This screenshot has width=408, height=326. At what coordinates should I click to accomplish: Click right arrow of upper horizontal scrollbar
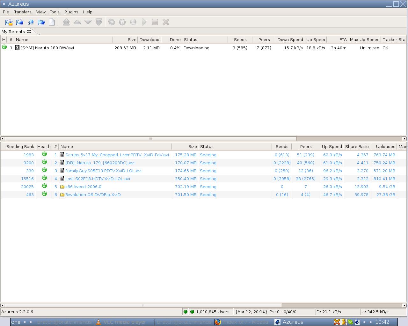pyautogui.click(x=404, y=138)
